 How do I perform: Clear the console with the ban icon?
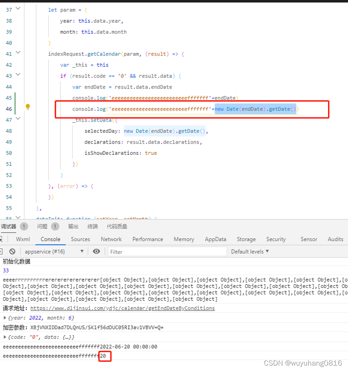12,251
